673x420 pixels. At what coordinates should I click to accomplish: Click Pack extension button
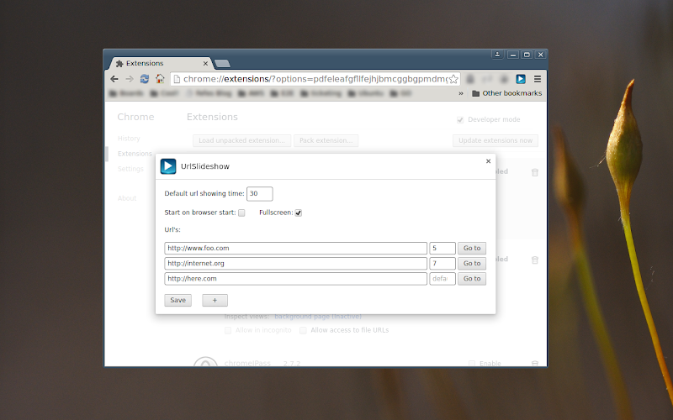point(326,140)
